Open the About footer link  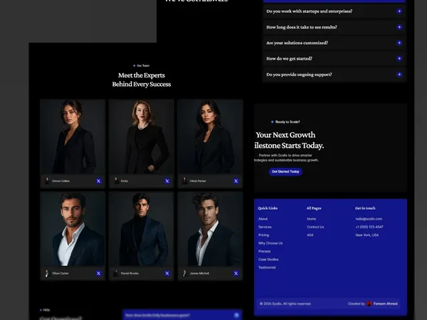coord(263,219)
